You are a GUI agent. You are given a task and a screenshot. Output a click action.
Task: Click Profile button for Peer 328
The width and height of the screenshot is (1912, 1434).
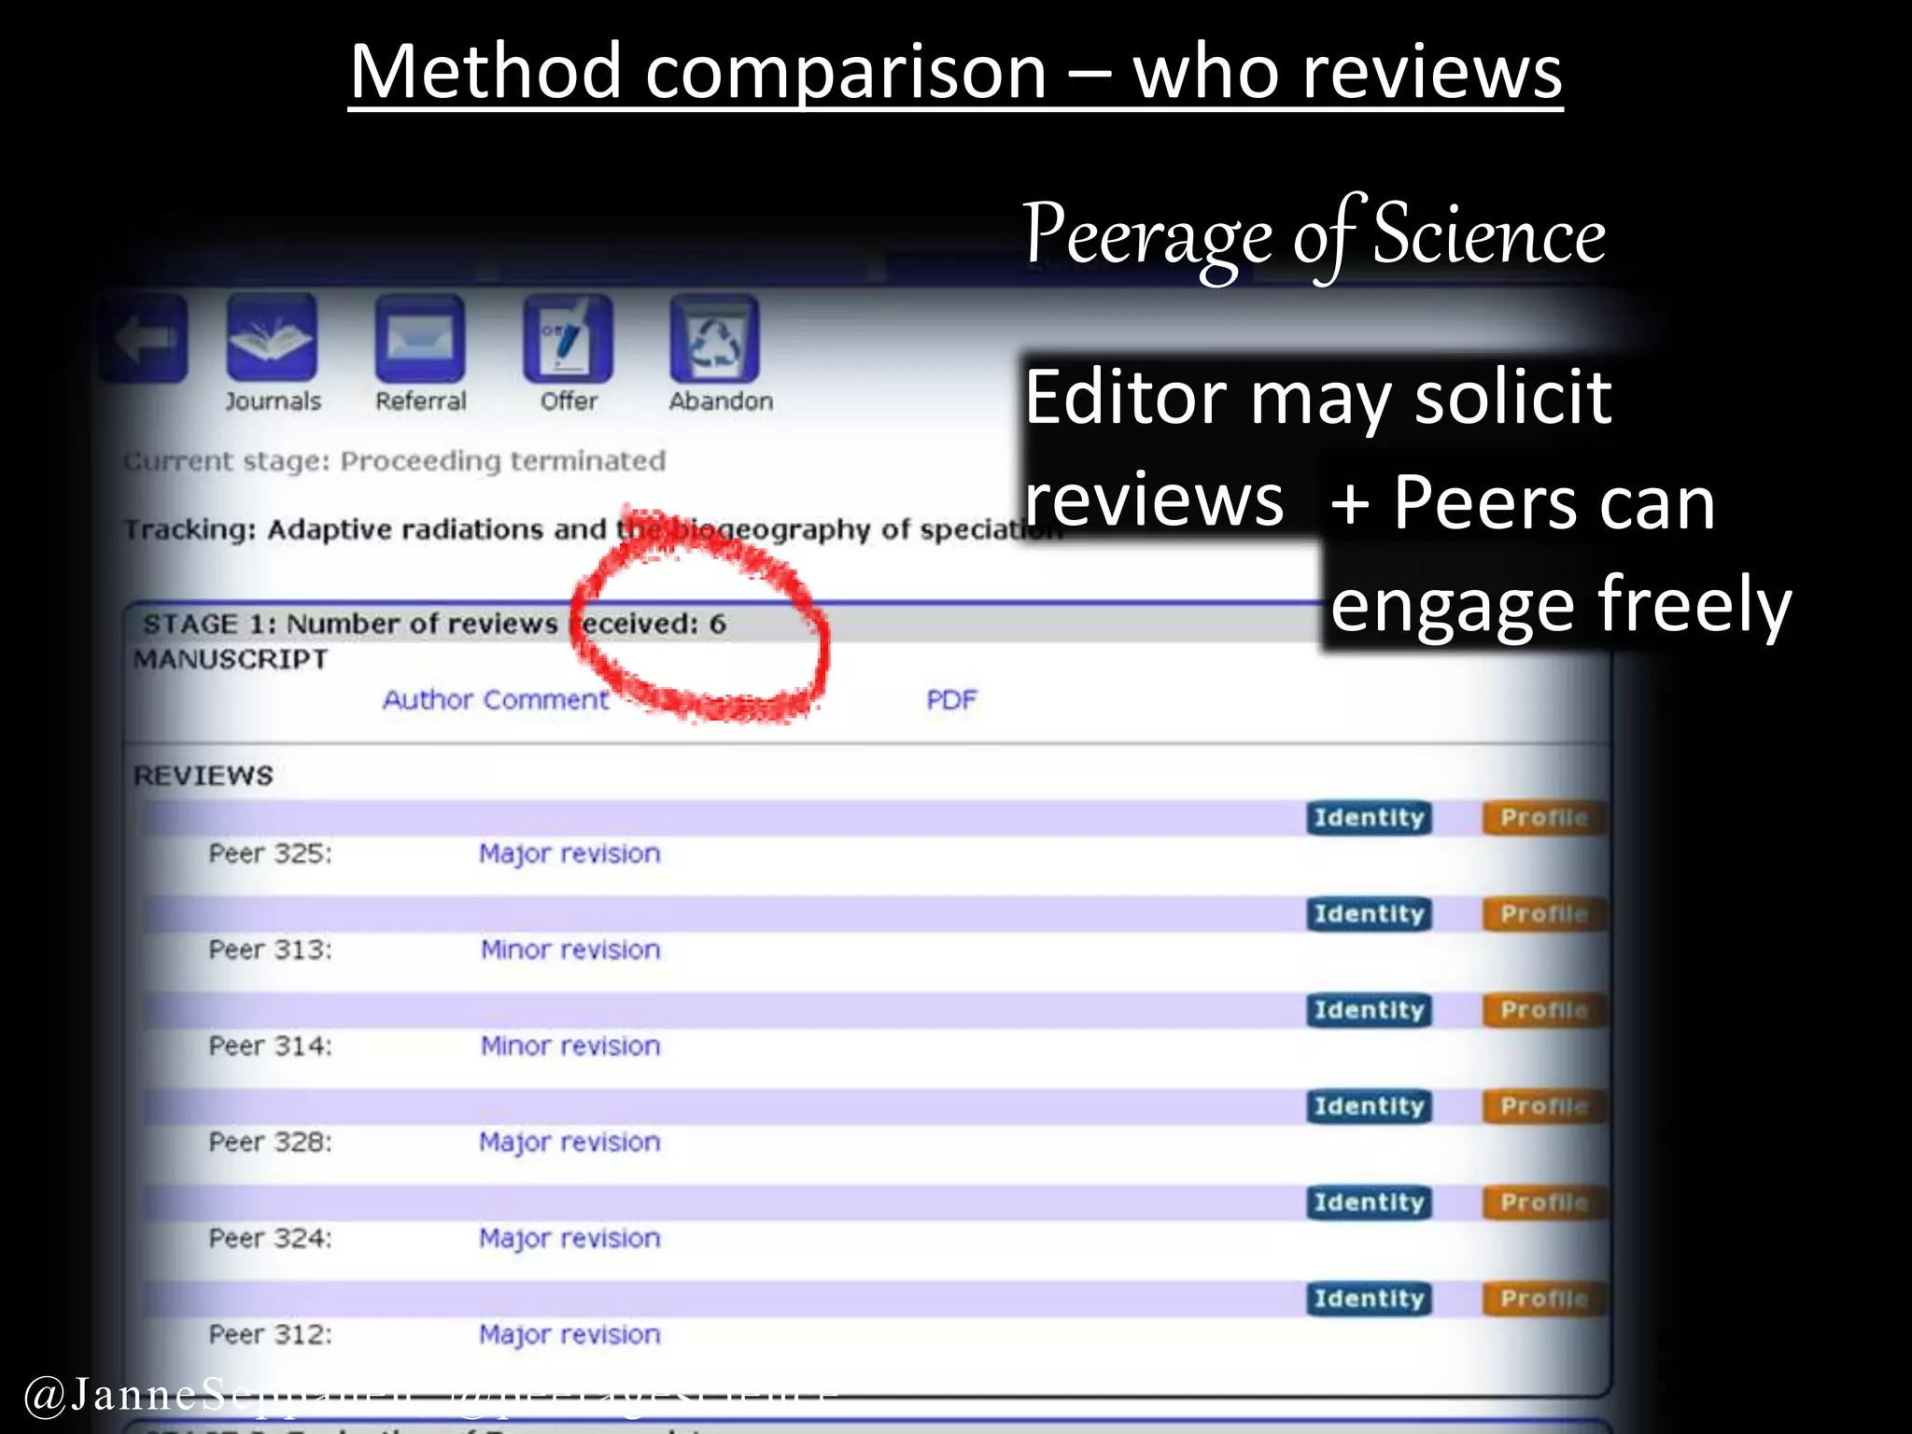click(x=1544, y=1106)
